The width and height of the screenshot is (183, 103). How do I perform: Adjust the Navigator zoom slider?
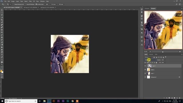coord(163,51)
